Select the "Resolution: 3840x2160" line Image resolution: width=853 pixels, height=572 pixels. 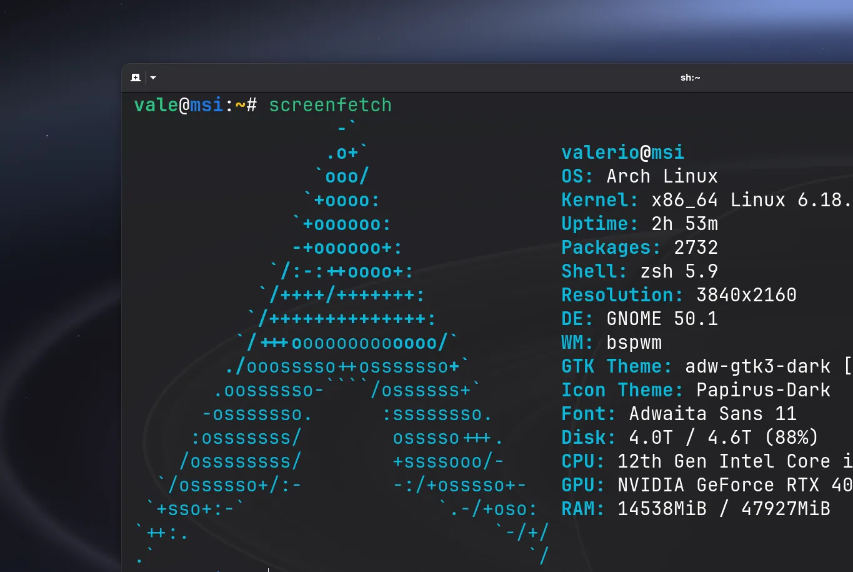(x=679, y=295)
